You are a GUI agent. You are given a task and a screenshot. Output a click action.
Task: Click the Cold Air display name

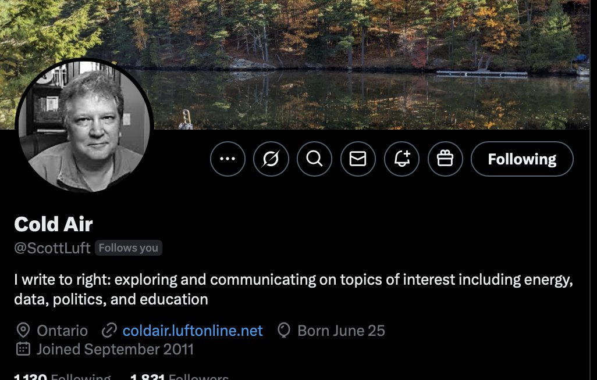click(54, 224)
